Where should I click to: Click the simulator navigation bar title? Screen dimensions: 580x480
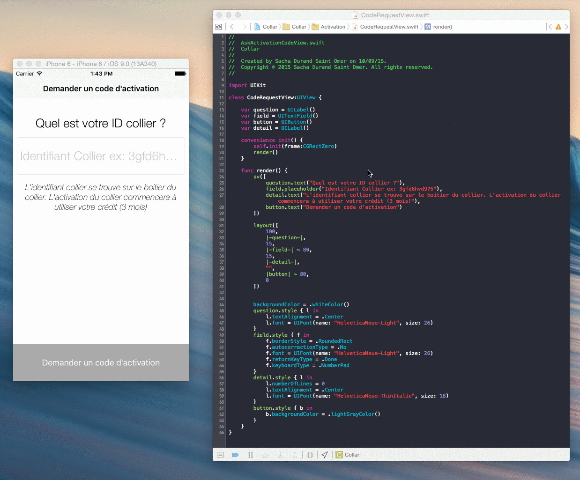point(101,89)
